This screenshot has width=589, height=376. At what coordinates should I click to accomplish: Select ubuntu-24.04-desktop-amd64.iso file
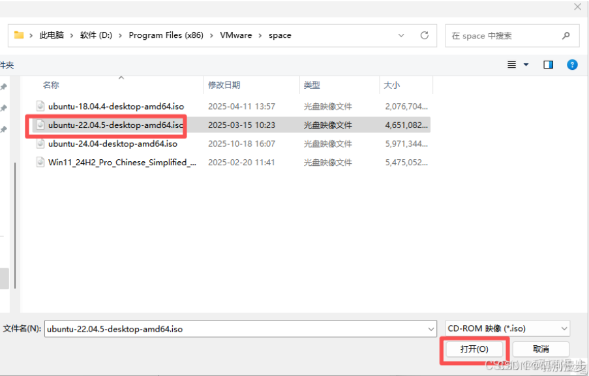(x=113, y=144)
